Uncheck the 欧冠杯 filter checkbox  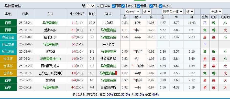(x=160, y=6)
